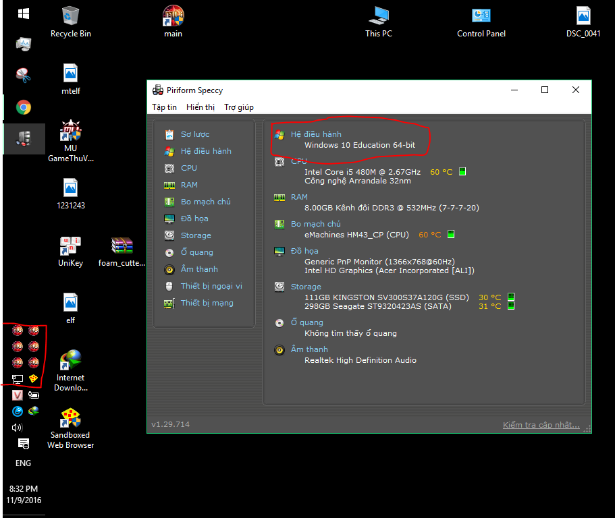Open Thiết bị mạng sidebar section
Image resolution: width=615 pixels, height=518 pixels.
[207, 303]
